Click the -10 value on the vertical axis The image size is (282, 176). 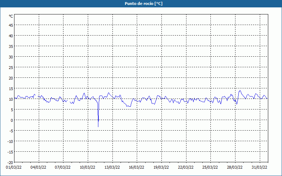click(10, 142)
